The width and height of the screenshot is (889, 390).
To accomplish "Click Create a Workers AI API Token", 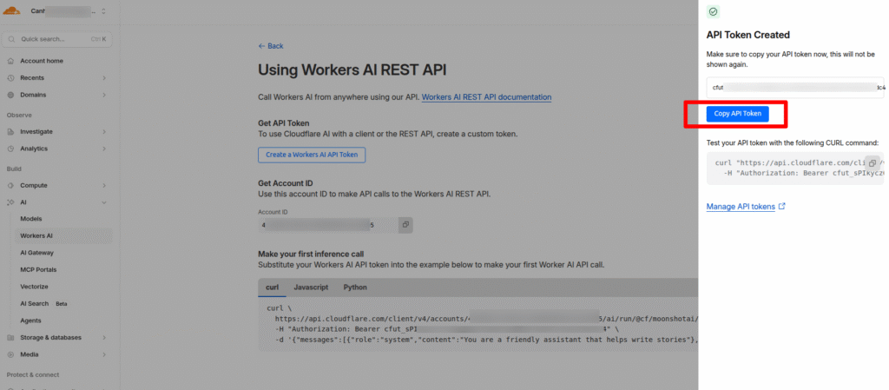I will pyautogui.click(x=312, y=155).
